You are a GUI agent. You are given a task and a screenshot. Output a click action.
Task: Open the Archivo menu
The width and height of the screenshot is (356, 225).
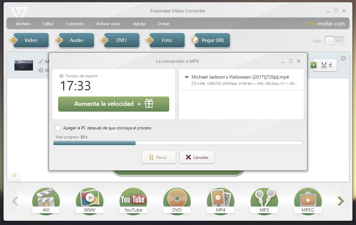[23, 24]
